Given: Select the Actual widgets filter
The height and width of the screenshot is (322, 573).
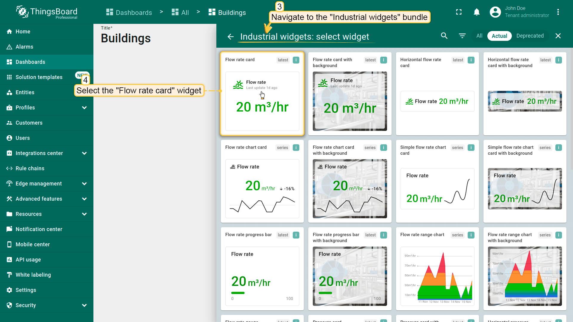Looking at the screenshot, I should pos(499,36).
